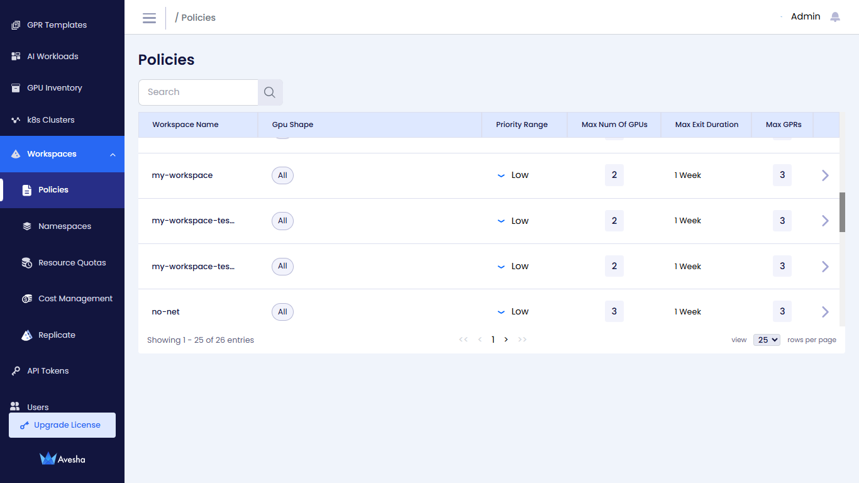Expand the my-workspace row chevron

point(825,175)
